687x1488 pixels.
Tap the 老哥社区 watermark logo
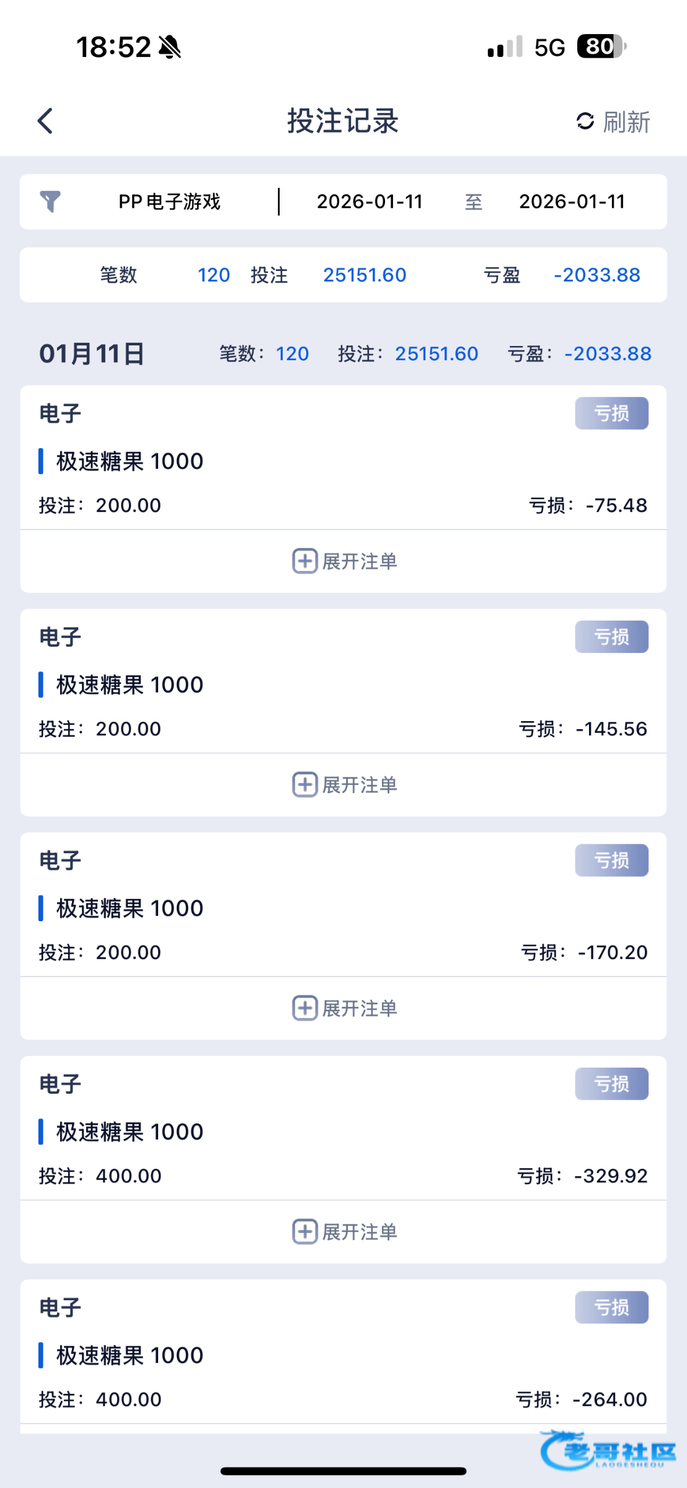coord(608,1451)
